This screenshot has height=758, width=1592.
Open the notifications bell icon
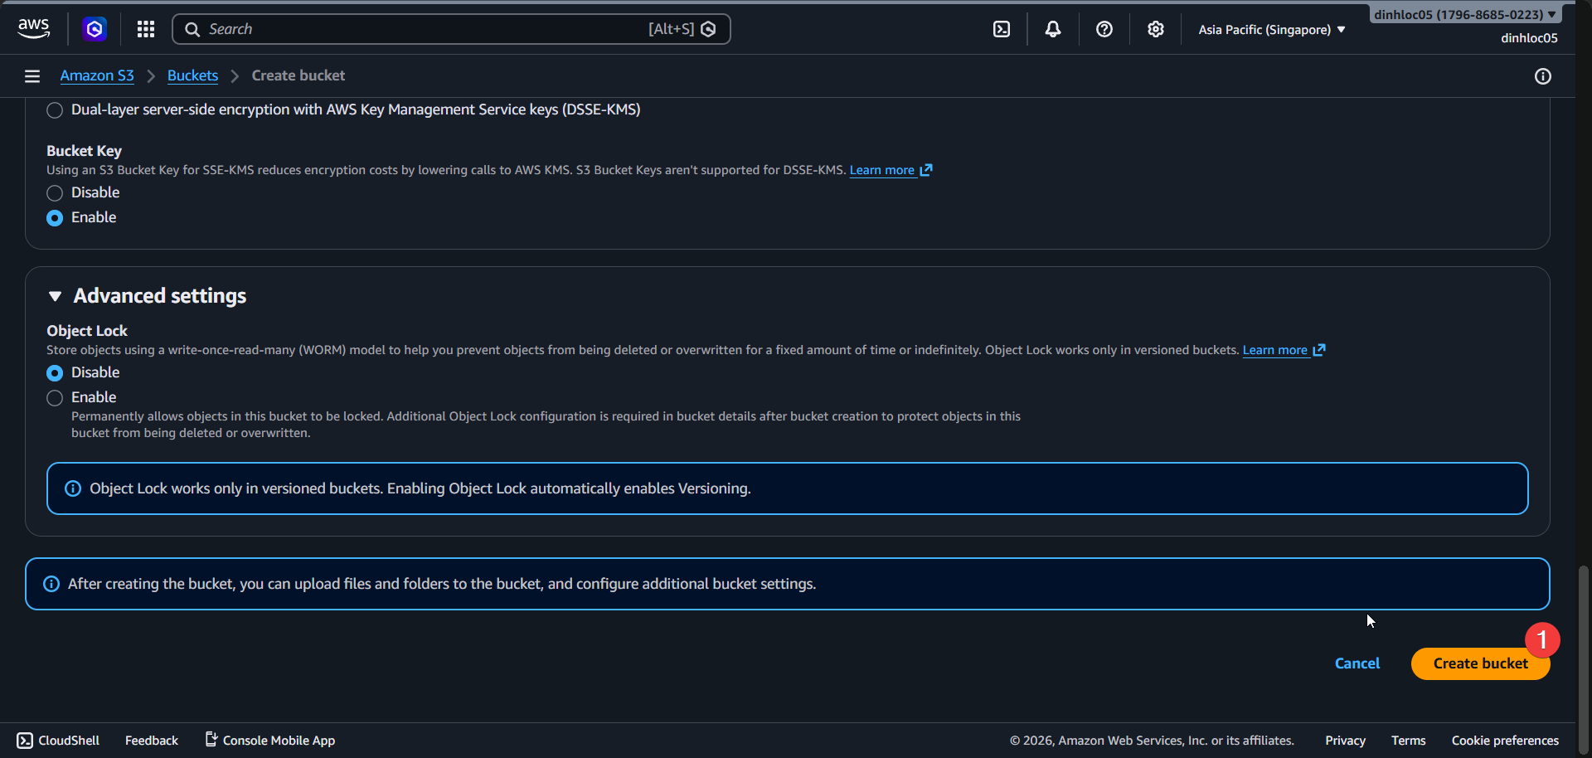[1053, 29]
